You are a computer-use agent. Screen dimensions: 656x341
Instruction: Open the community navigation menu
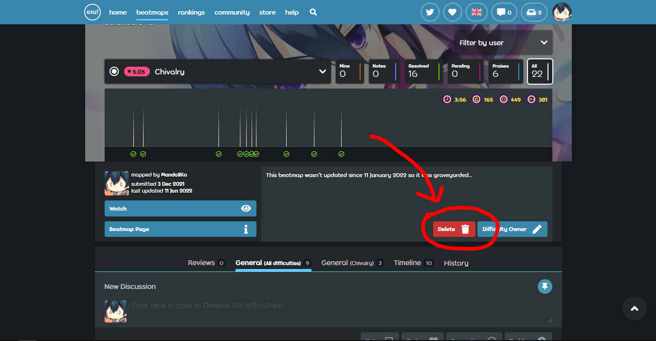coord(232,12)
